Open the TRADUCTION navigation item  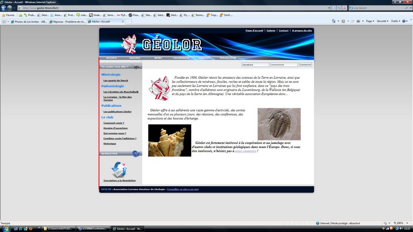[x=227, y=58]
